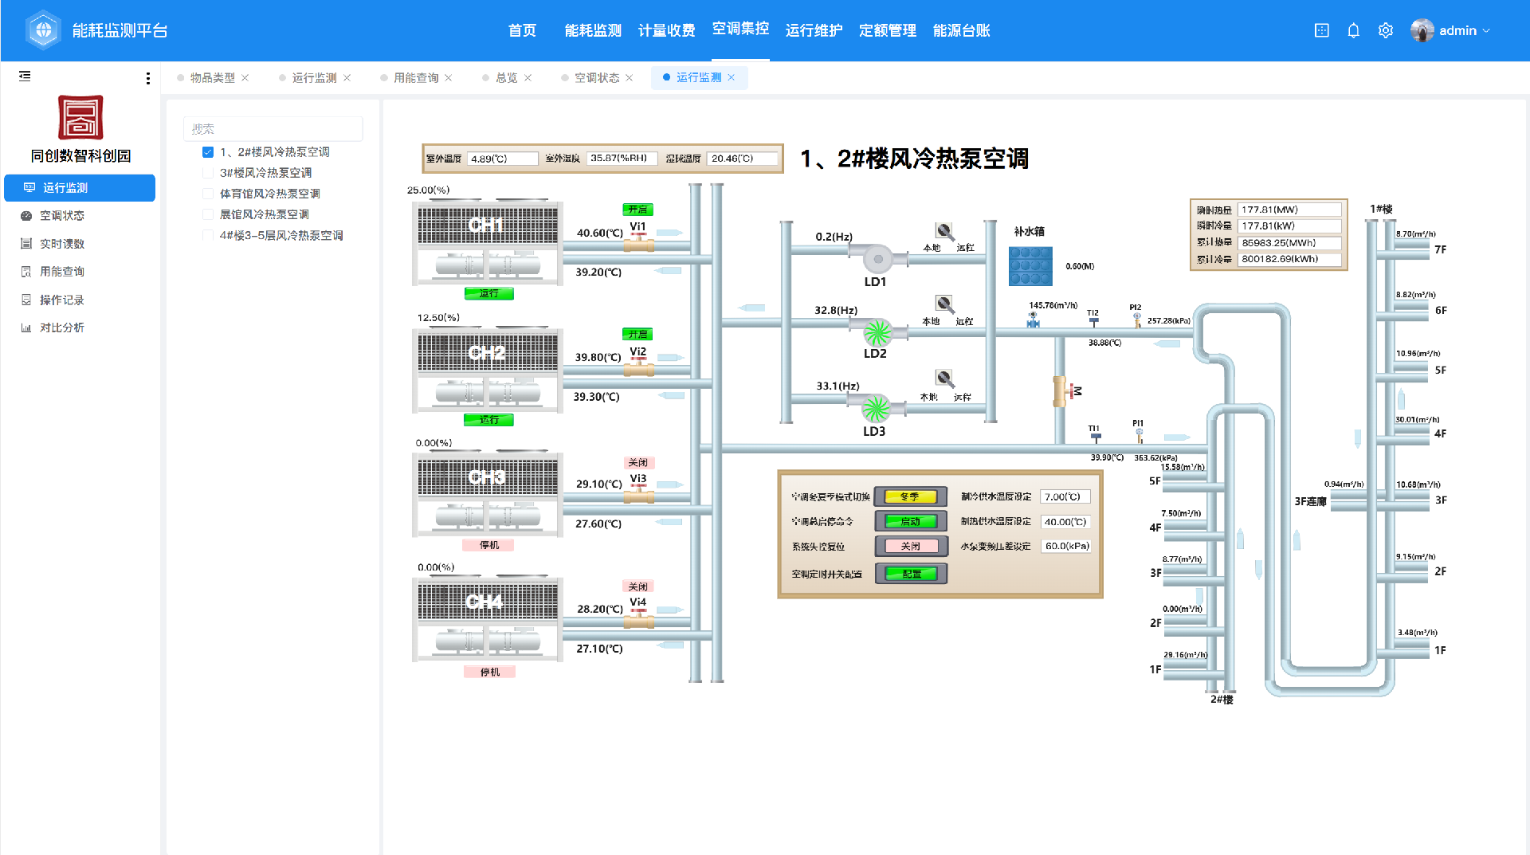Check the 3#楼风冷热泵空调 checkbox

(208, 173)
